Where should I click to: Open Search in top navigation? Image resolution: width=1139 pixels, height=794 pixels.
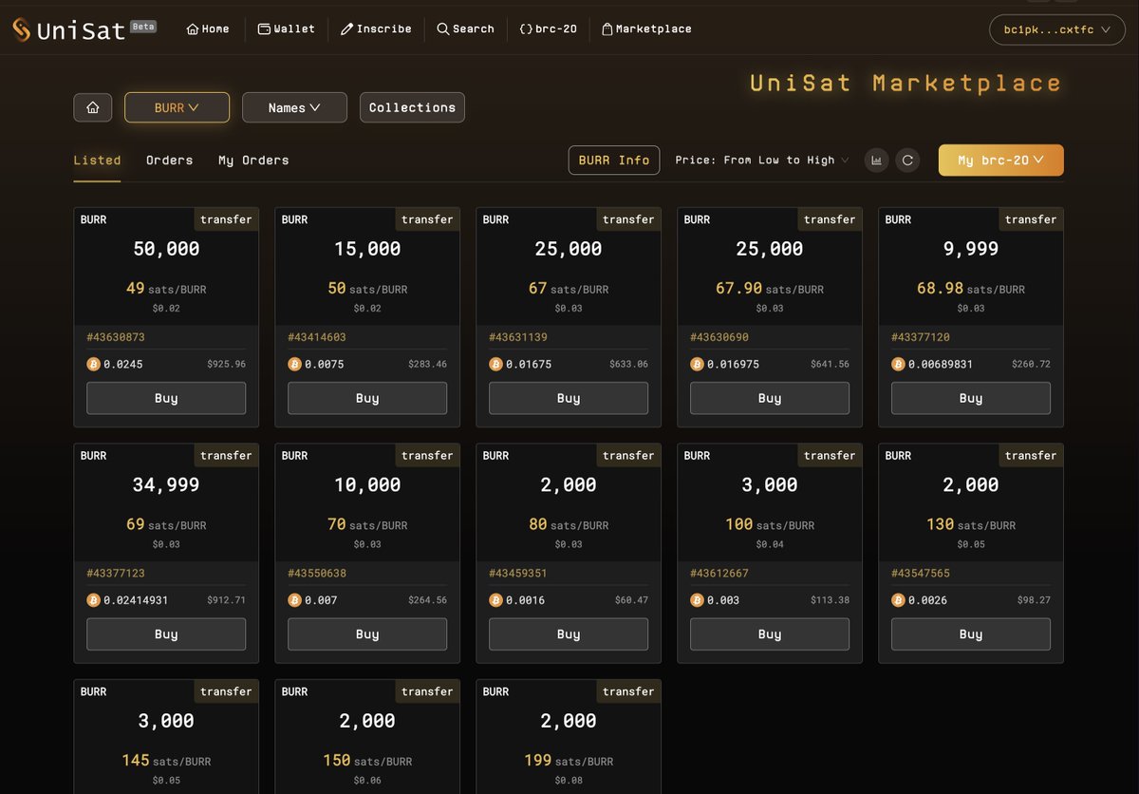465,29
